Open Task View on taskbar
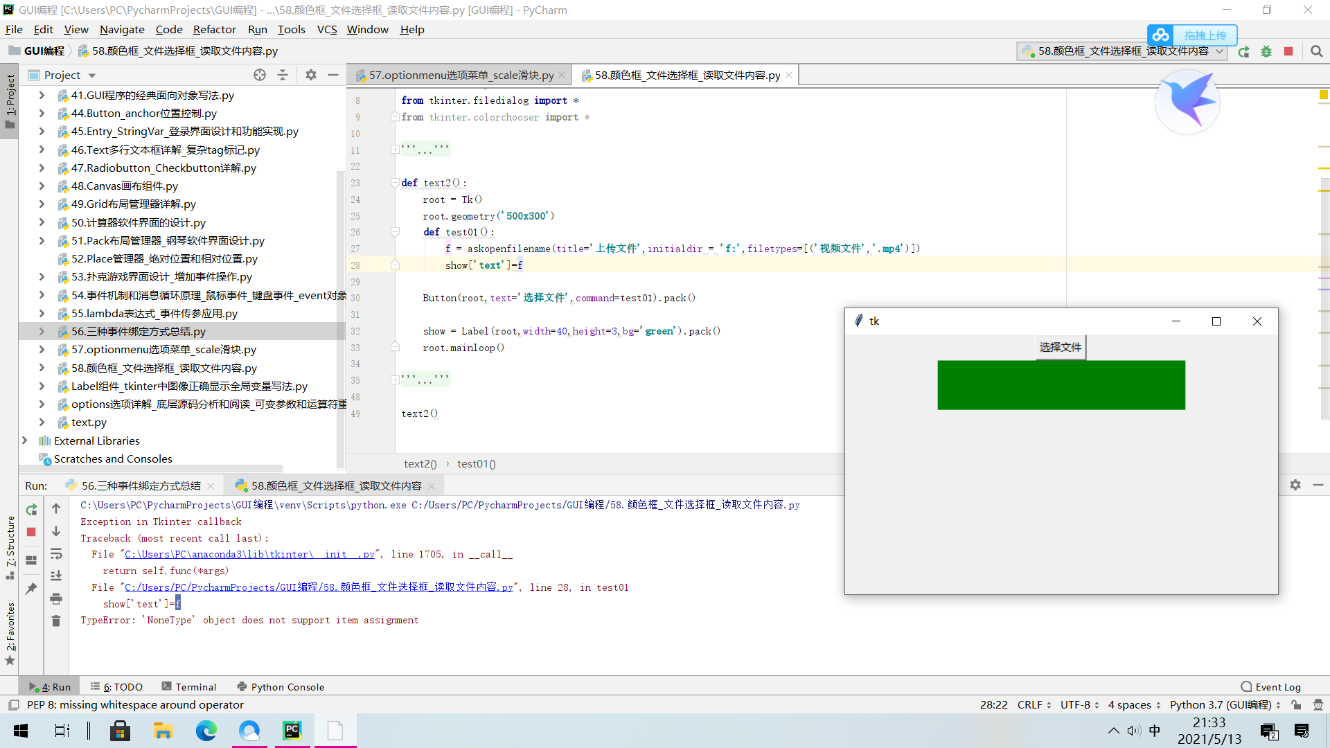Viewport: 1330px width, 748px height. pos(62,730)
